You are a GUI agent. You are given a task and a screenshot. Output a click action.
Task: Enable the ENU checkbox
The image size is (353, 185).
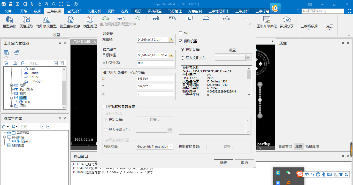click(181, 33)
